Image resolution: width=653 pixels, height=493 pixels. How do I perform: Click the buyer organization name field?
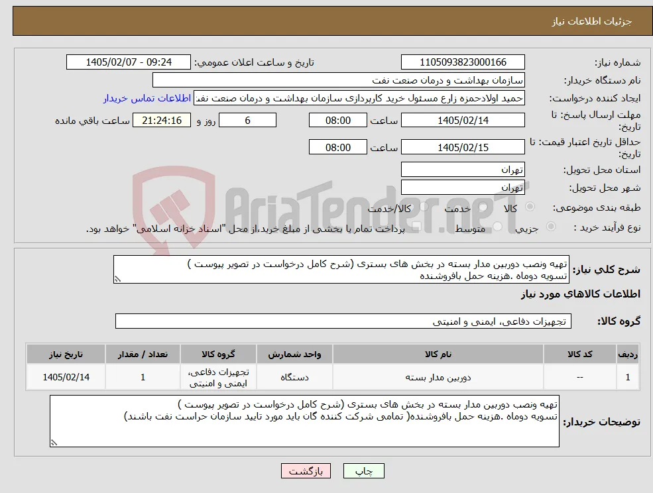click(339, 80)
